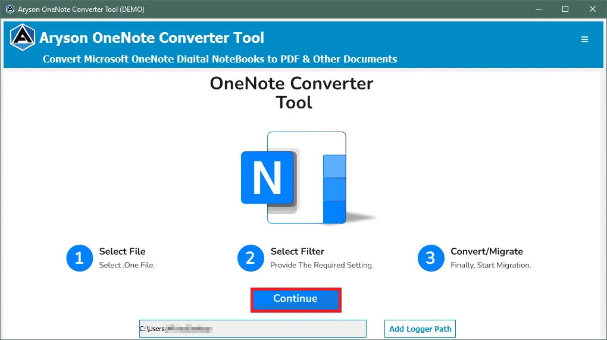Maximize the Aryson window

pyautogui.click(x=565, y=9)
